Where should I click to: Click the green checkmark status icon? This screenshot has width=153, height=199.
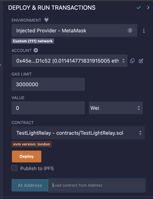139,8
